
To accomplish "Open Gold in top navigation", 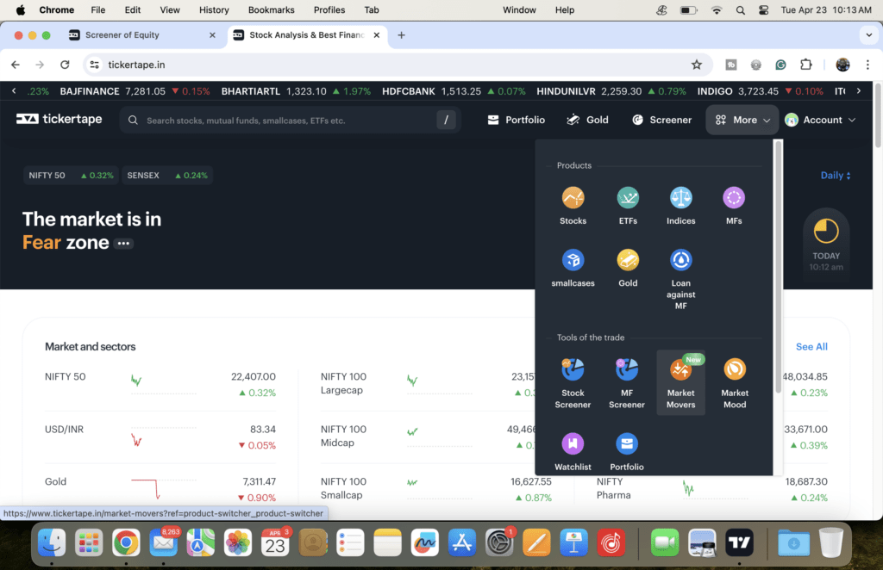I will (587, 120).
